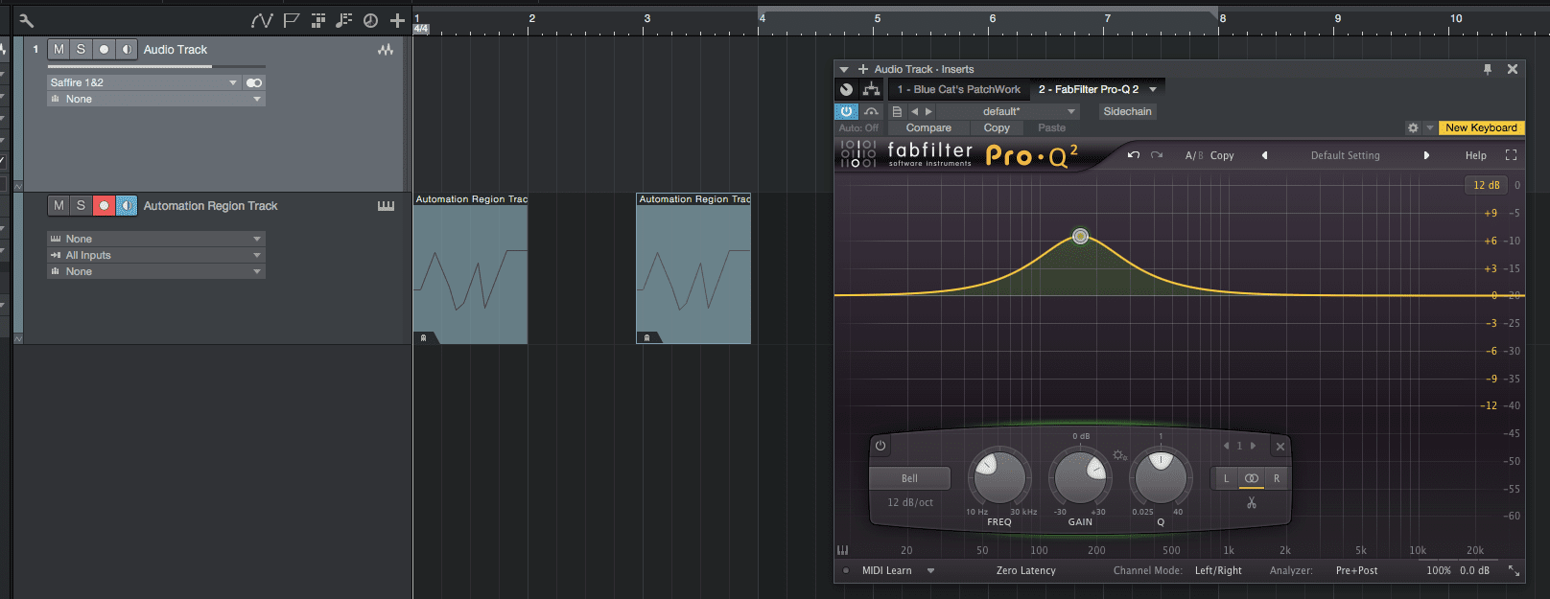Click the GAIN knob
1550x599 pixels.
[1080, 475]
